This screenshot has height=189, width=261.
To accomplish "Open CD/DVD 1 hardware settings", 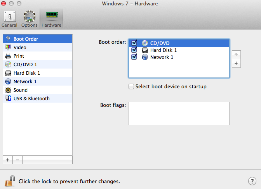I will pos(38,64).
